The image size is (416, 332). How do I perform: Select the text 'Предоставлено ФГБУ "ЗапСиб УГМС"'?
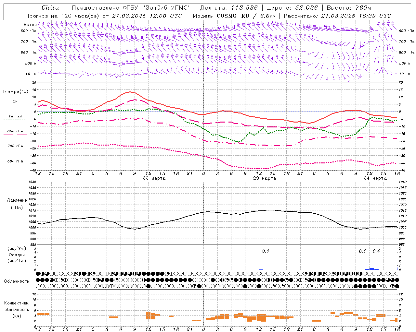pyautogui.click(x=131, y=8)
